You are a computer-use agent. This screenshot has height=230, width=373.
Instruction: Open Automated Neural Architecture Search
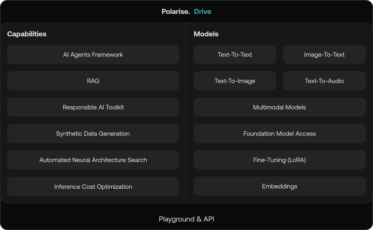(x=93, y=160)
